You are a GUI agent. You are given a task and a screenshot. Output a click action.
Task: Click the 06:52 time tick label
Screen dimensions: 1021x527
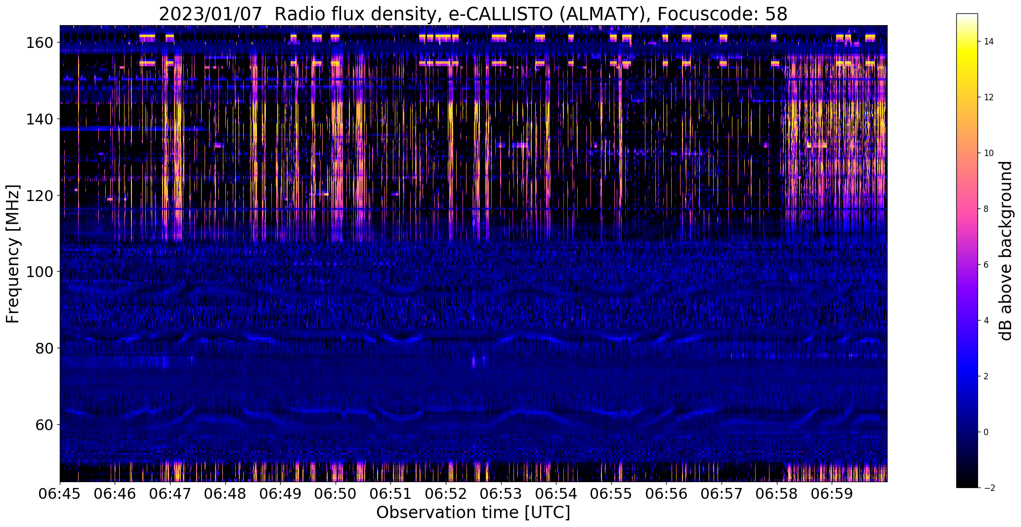[446, 493]
